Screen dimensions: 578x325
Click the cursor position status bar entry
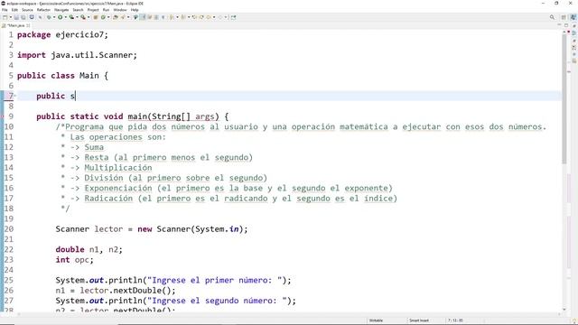[455, 320]
